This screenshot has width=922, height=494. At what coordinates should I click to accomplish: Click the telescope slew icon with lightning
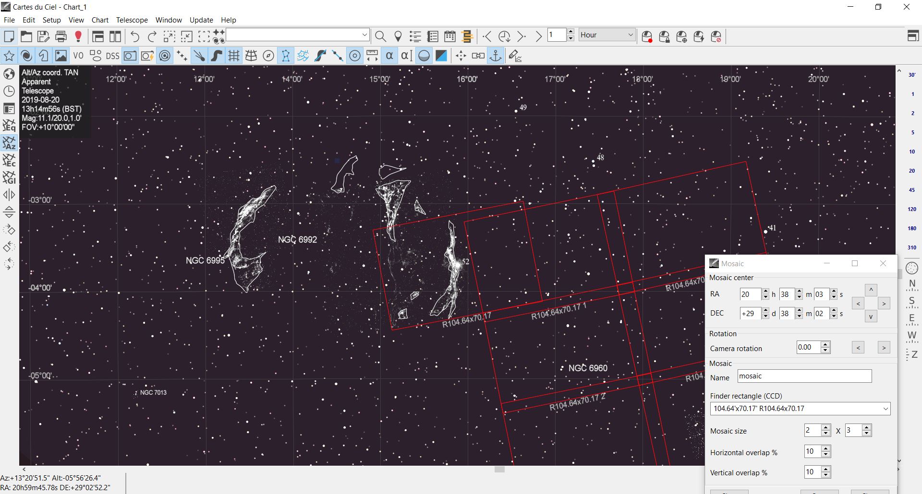pos(699,36)
